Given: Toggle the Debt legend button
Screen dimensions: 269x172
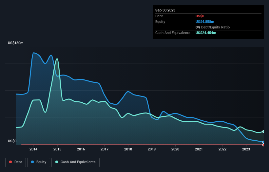Looking at the screenshot, I should coord(15,162).
